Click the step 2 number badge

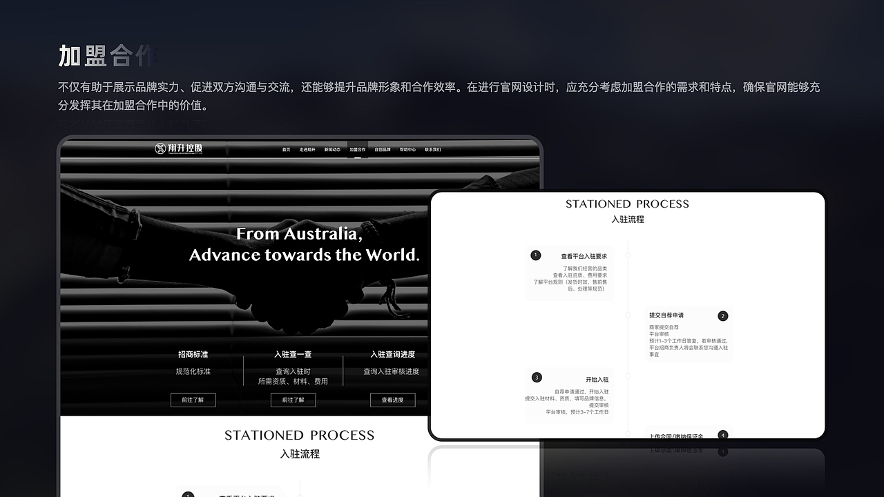(x=723, y=316)
